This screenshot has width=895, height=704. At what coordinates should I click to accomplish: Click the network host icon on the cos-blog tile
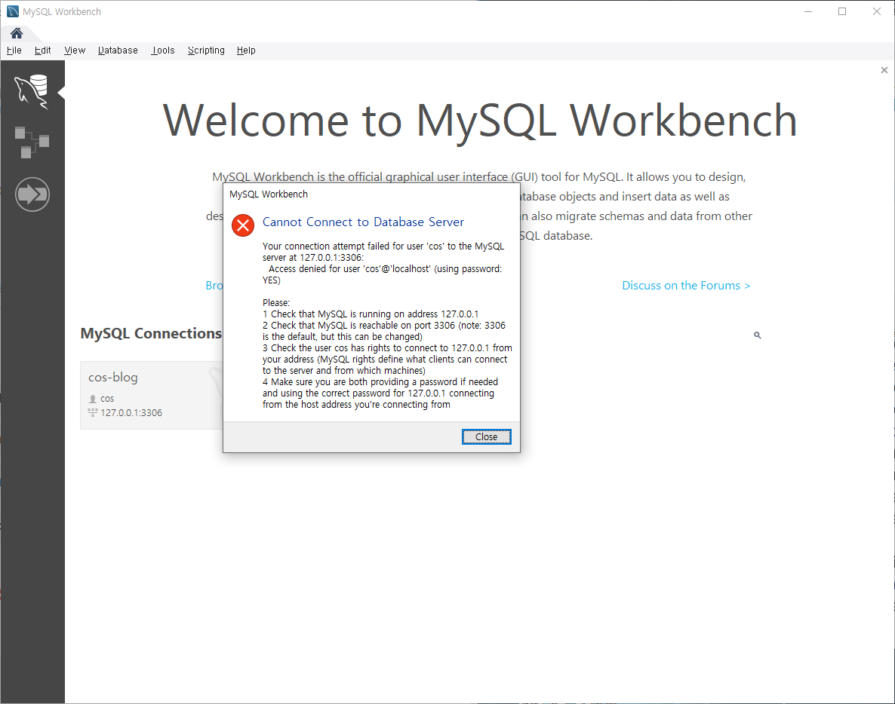[x=93, y=413]
